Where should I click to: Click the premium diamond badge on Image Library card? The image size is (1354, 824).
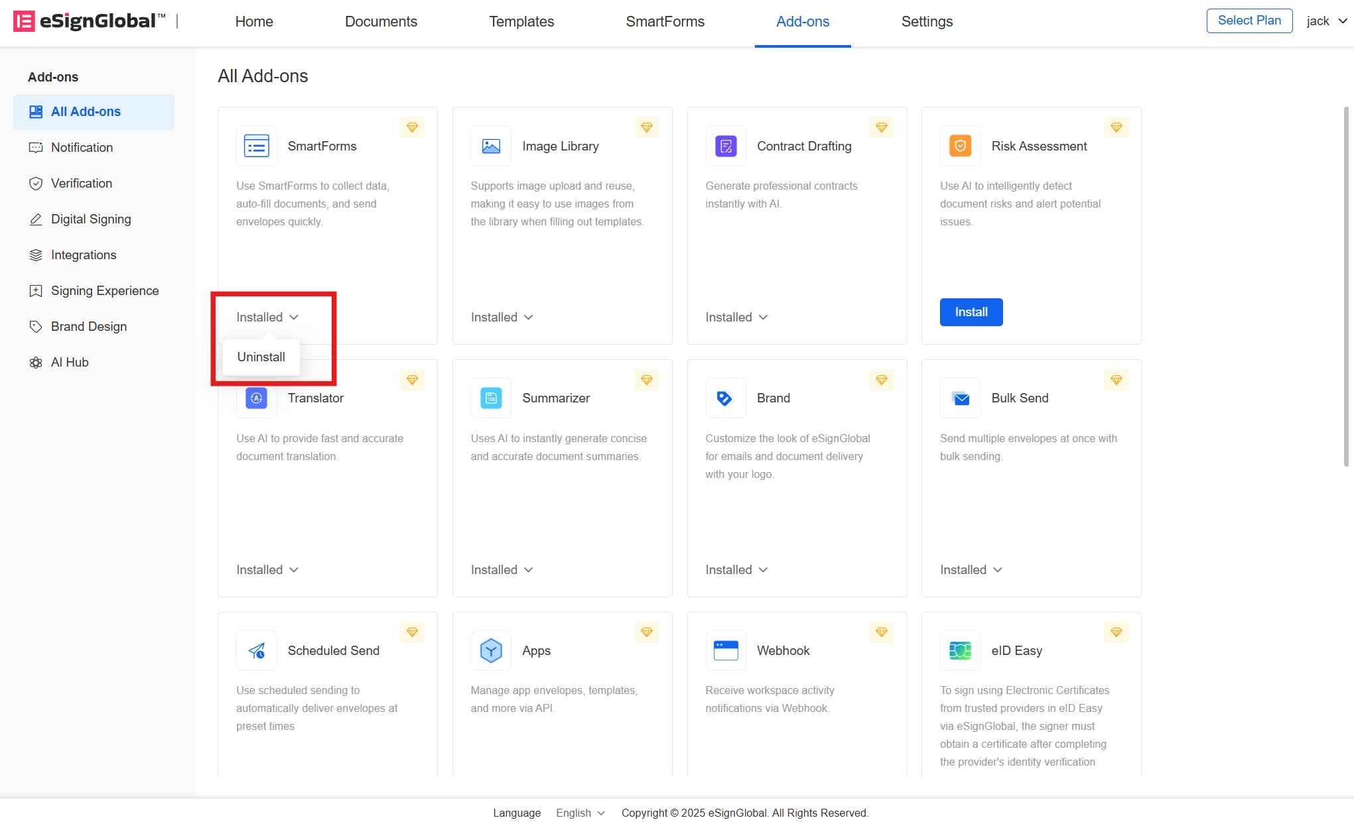tap(647, 127)
